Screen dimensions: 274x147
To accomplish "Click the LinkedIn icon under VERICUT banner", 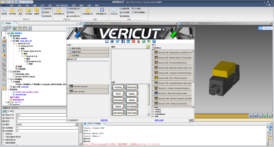I will pos(128,42).
